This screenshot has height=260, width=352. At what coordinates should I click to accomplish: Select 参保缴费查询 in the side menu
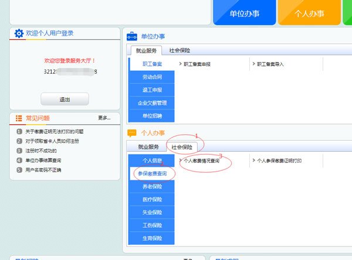pos(152,174)
